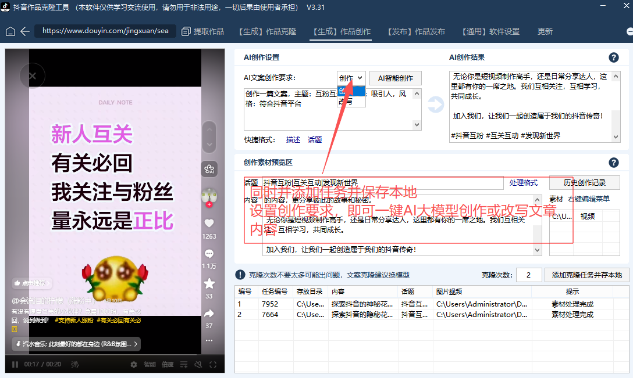633x378 pixels.
Task: Open help icon for AI创作结果
Action: pyautogui.click(x=614, y=57)
